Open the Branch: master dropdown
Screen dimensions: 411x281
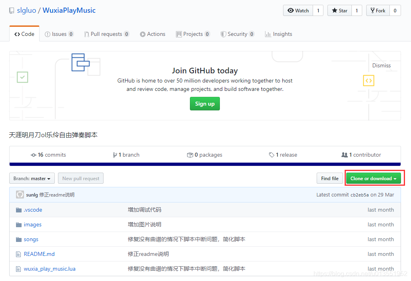click(x=32, y=178)
